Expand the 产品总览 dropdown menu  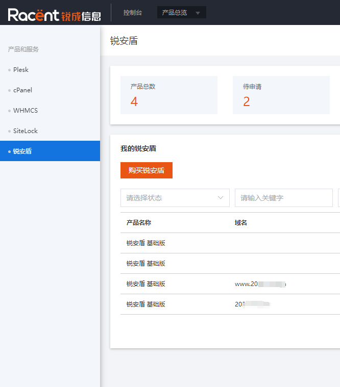[182, 12]
